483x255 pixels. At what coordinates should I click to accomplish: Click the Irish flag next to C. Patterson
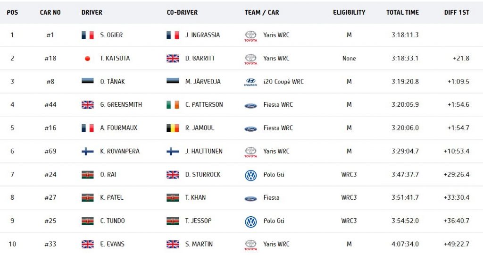[173, 105]
